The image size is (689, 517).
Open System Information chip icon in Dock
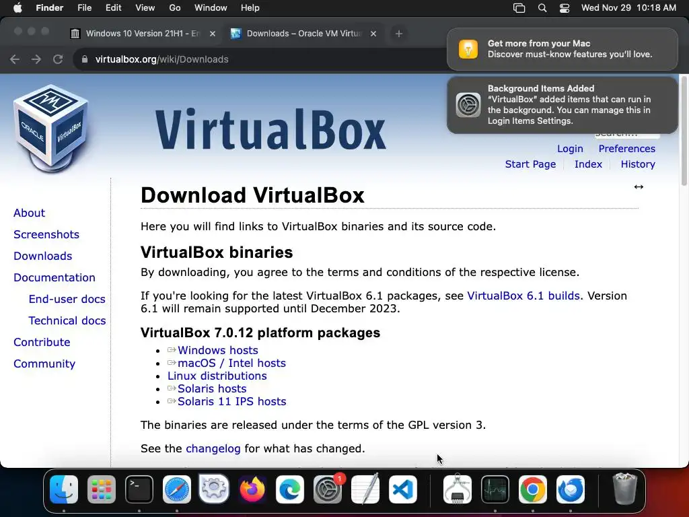pos(458,489)
